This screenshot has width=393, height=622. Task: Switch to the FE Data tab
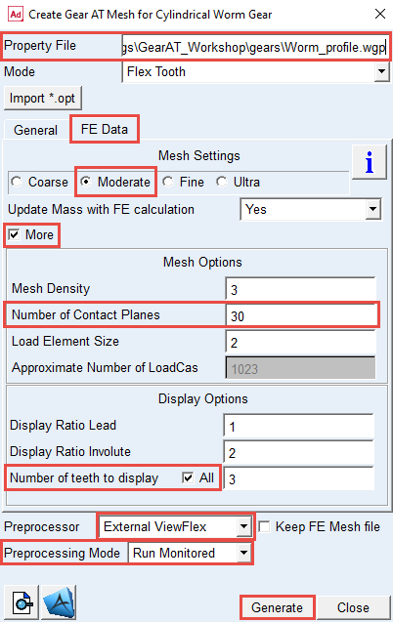pyautogui.click(x=105, y=129)
